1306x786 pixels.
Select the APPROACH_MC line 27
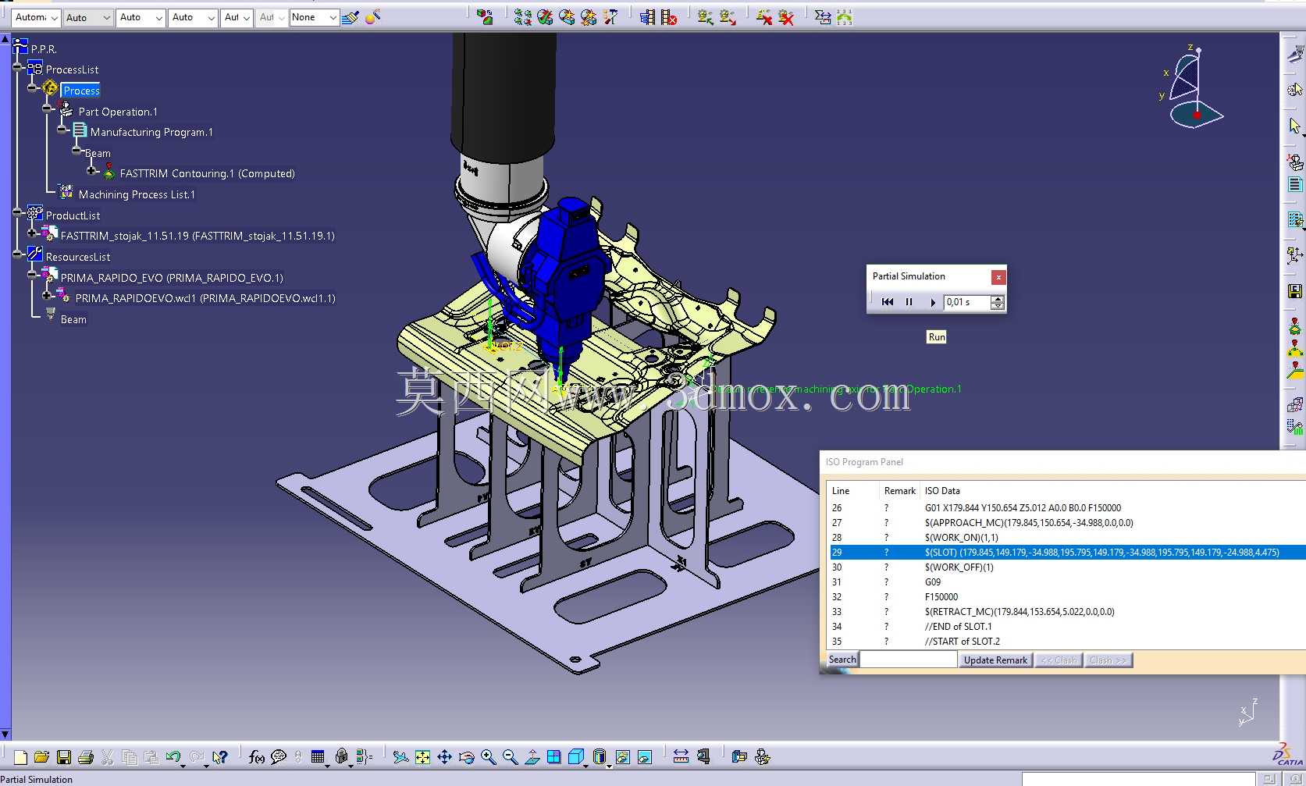[x=1066, y=522]
